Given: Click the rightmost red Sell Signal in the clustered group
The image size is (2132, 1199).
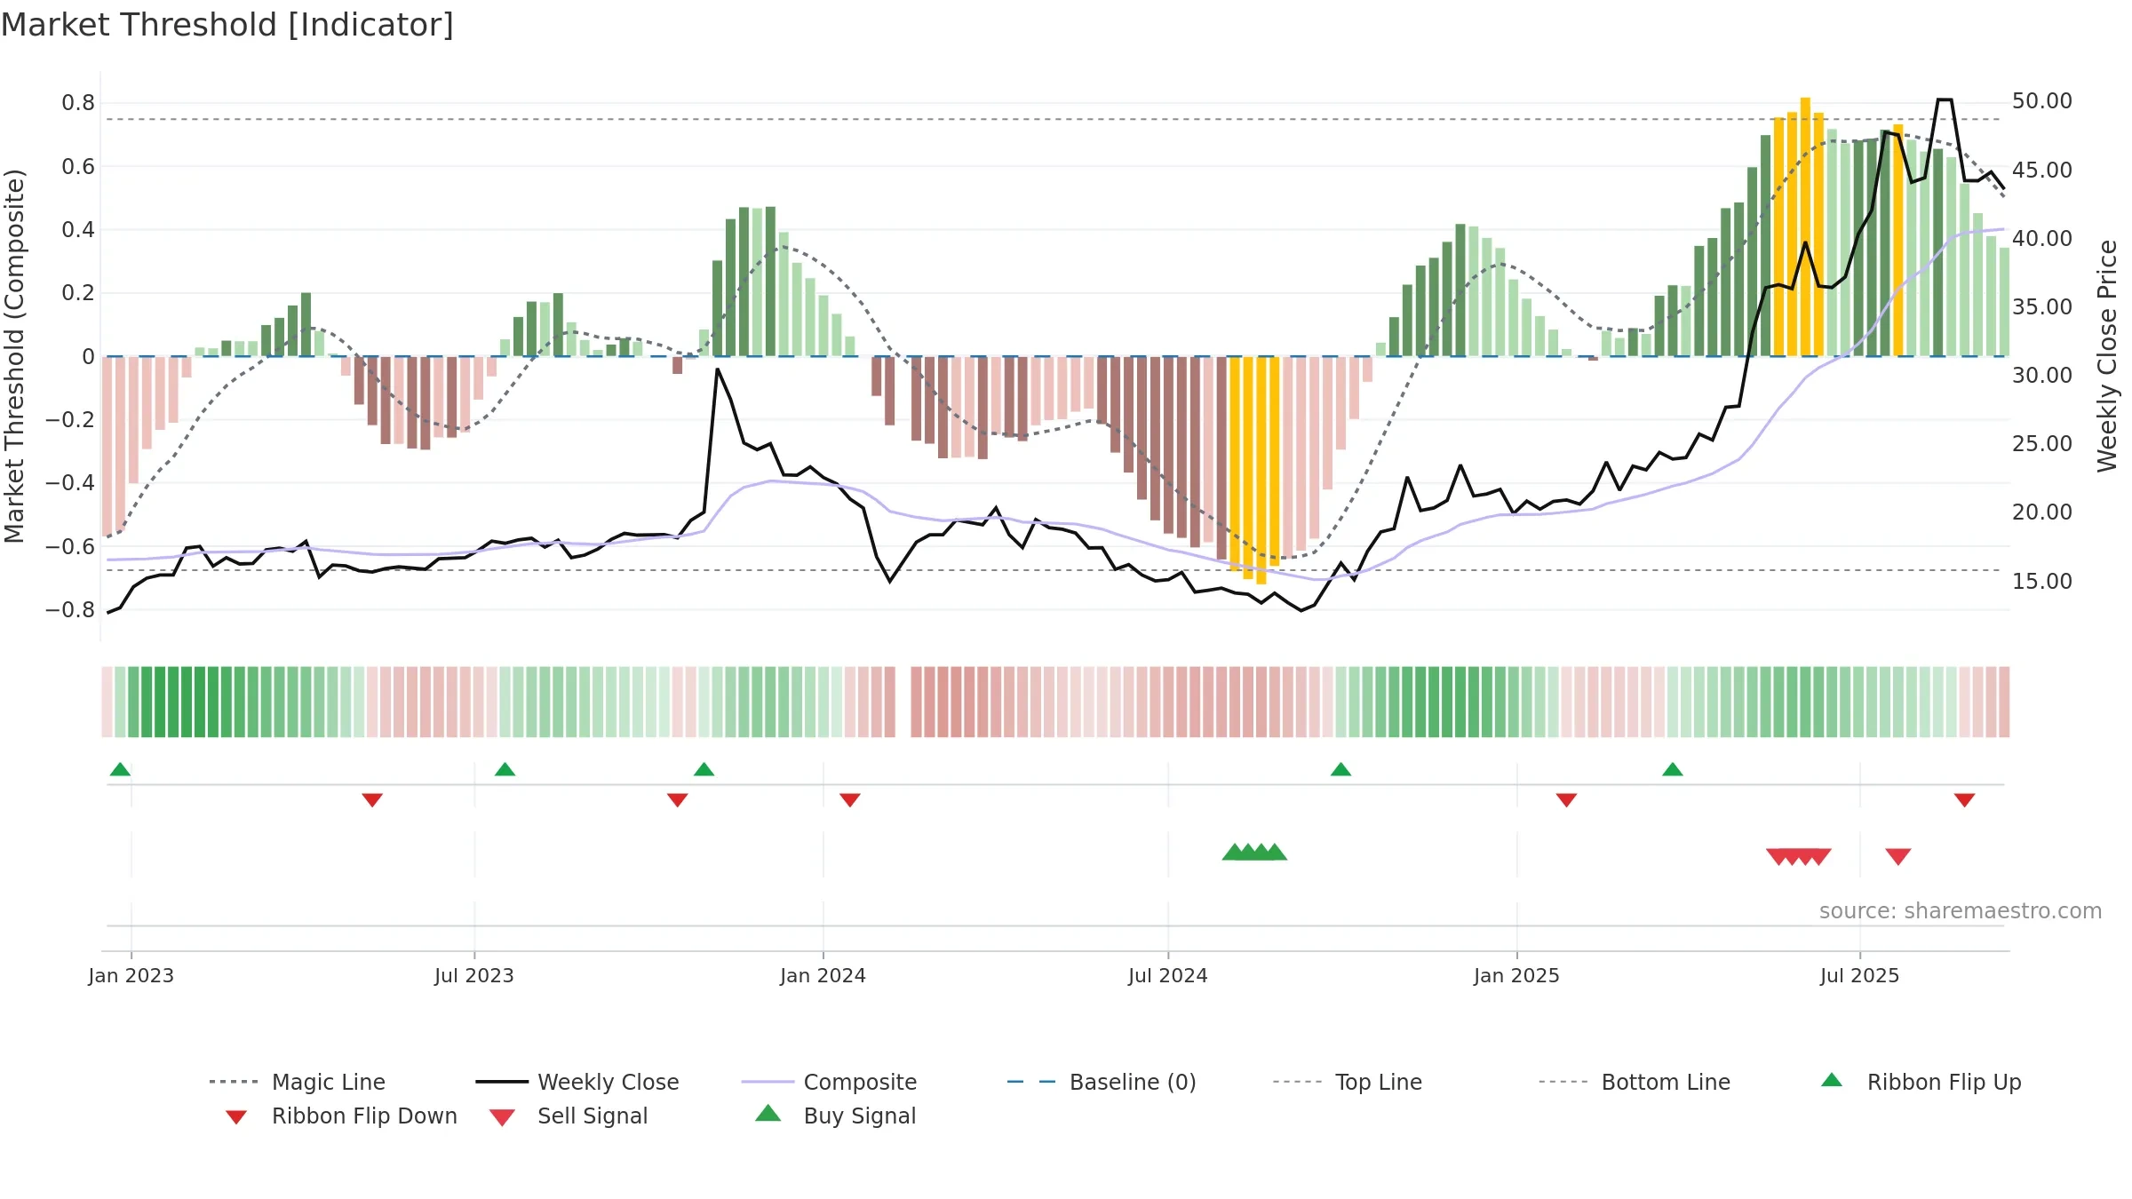Looking at the screenshot, I should click(1819, 856).
